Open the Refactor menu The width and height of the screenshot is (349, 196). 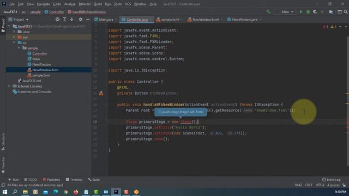[x=85, y=4]
